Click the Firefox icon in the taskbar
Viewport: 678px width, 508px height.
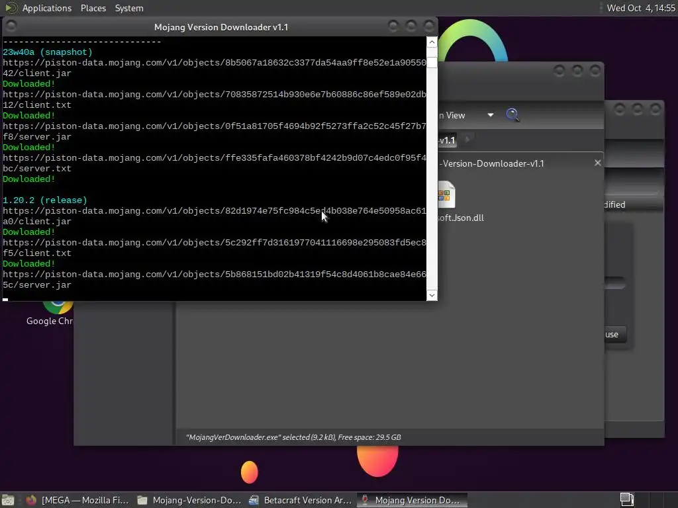[31, 500]
